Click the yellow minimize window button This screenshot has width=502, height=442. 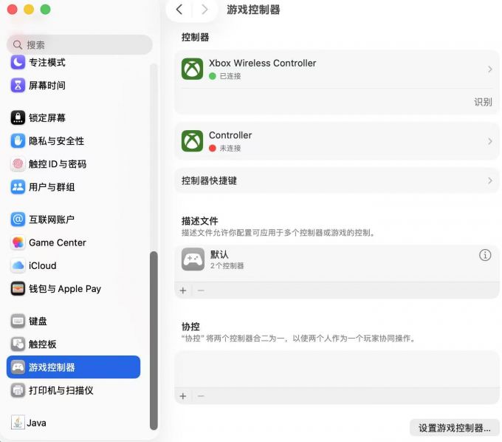[29, 10]
